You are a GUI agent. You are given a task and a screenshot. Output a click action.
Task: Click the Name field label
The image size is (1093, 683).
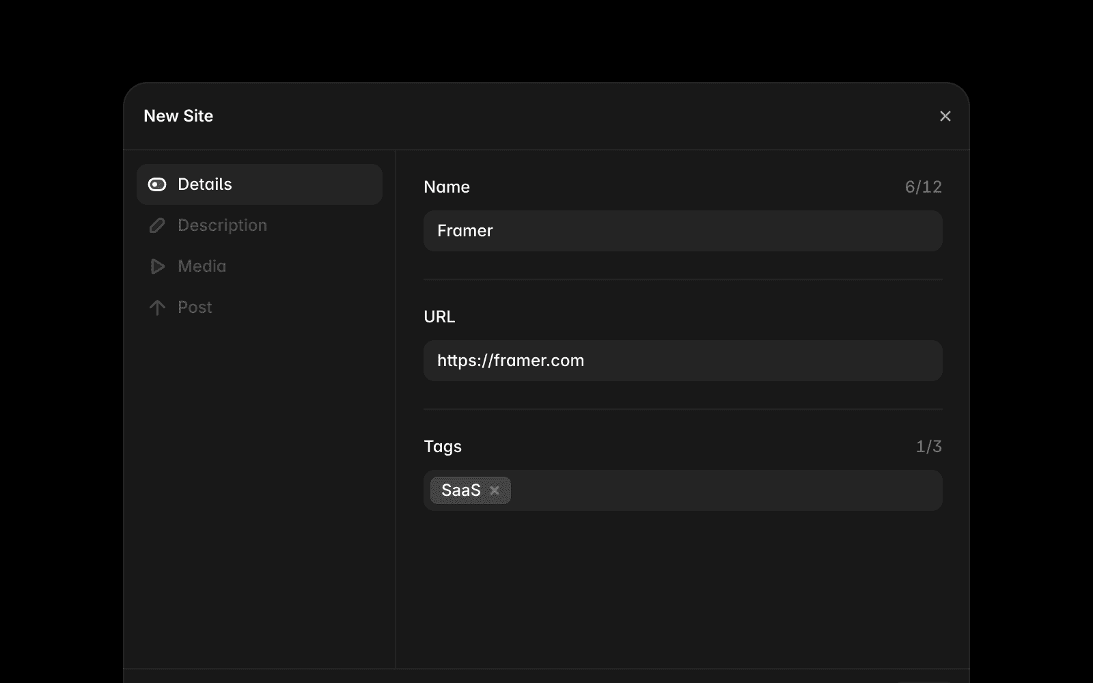click(447, 187)
